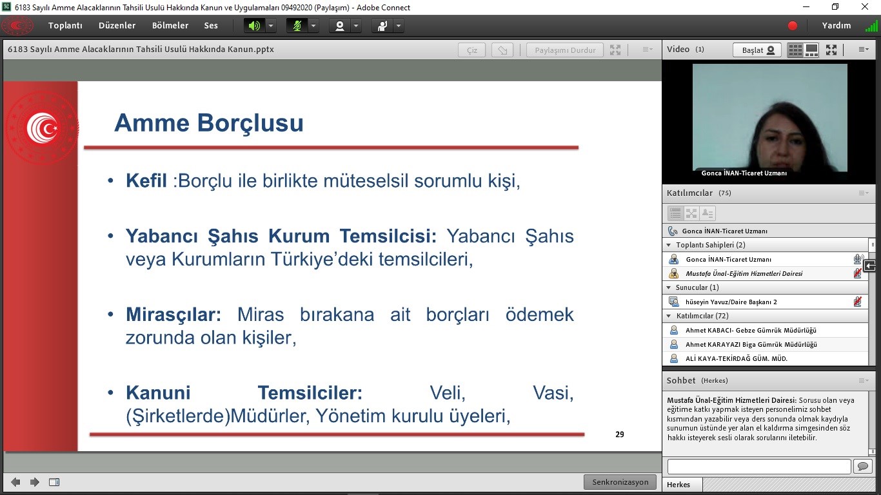The image size is (881, 495).
Task: Open the Bölmeler menu
Action: click(x=170, y=26)
